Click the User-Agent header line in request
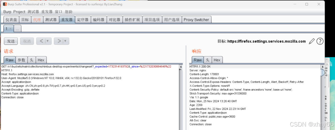Viewport: 335px width, 130px height. 61,78
